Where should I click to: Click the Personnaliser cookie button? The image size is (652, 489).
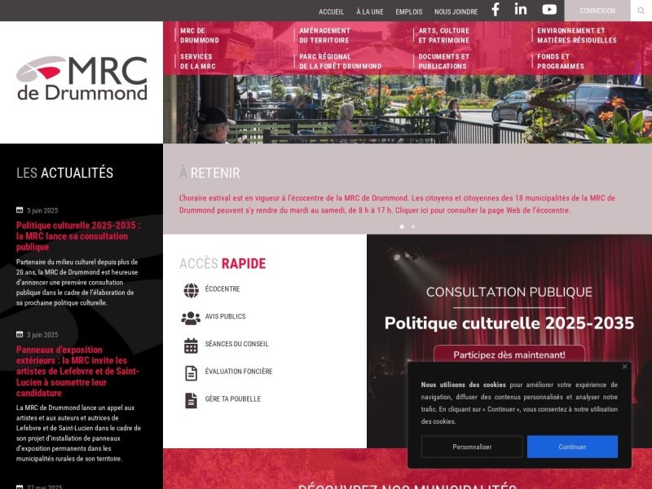point(472,447)
